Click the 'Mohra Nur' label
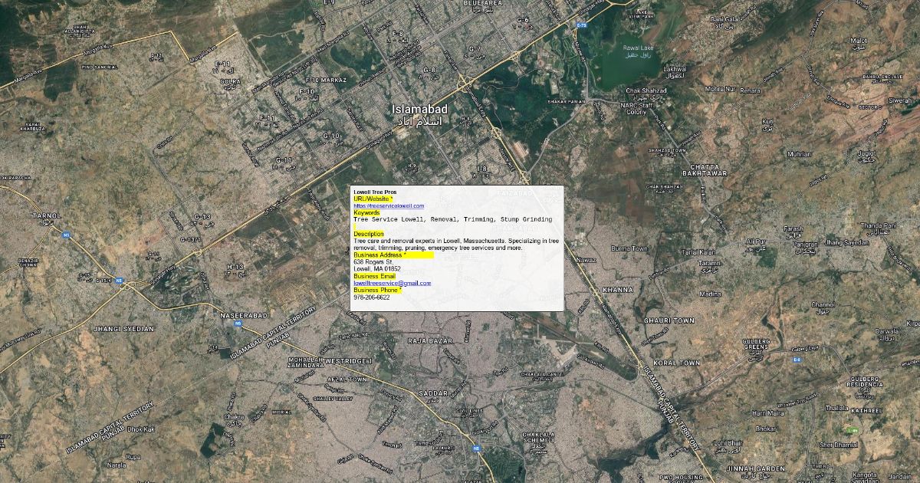Image resolution: width=920 pixels, height=483 pixels. 719,89
